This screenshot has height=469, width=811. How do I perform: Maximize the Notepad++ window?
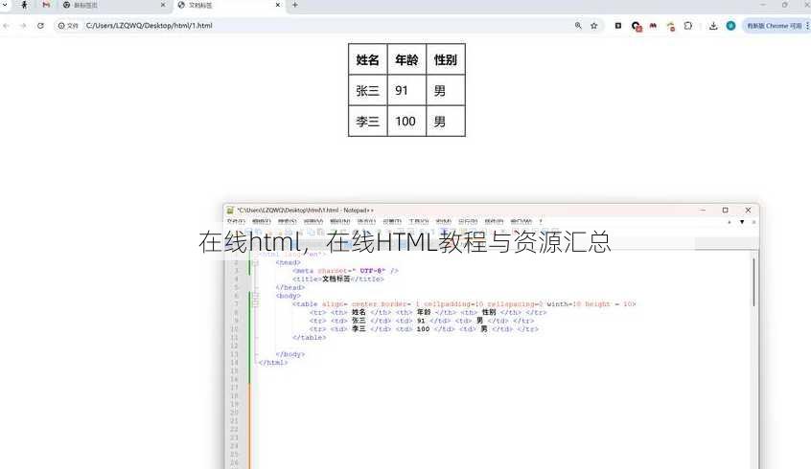(725, 211)
